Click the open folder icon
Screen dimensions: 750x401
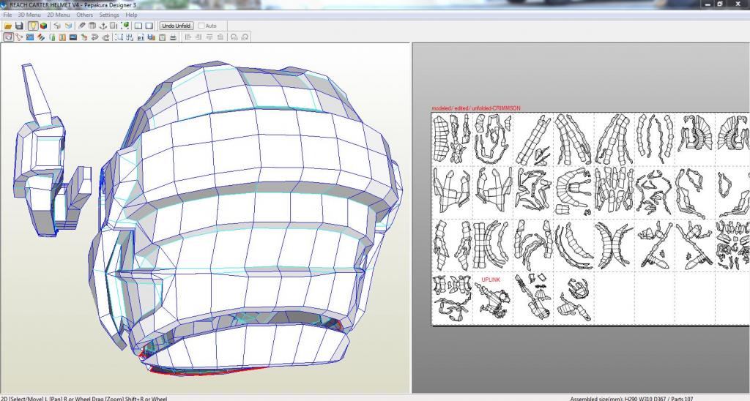tap(8, 26)
